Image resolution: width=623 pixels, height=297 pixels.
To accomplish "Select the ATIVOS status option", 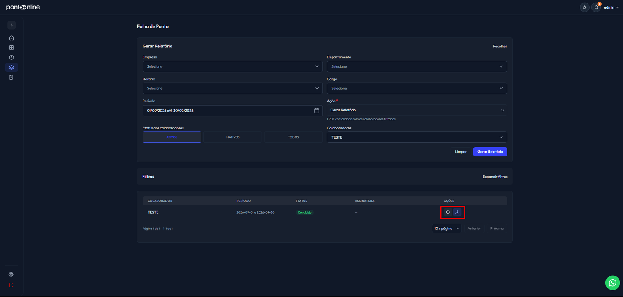I will coord(172,137).
